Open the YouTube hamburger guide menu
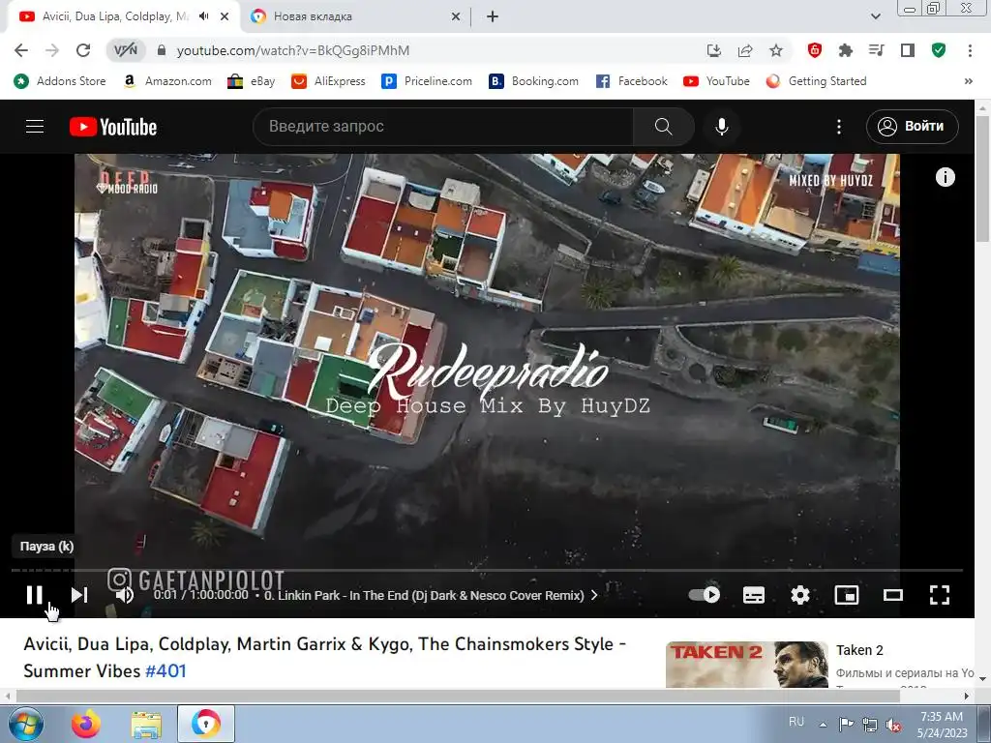 click(35, 127)
